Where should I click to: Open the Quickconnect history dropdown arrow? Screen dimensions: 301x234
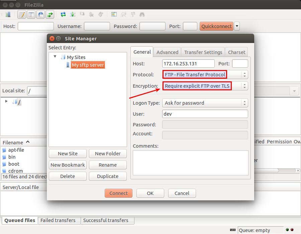[x=237, y=26]
